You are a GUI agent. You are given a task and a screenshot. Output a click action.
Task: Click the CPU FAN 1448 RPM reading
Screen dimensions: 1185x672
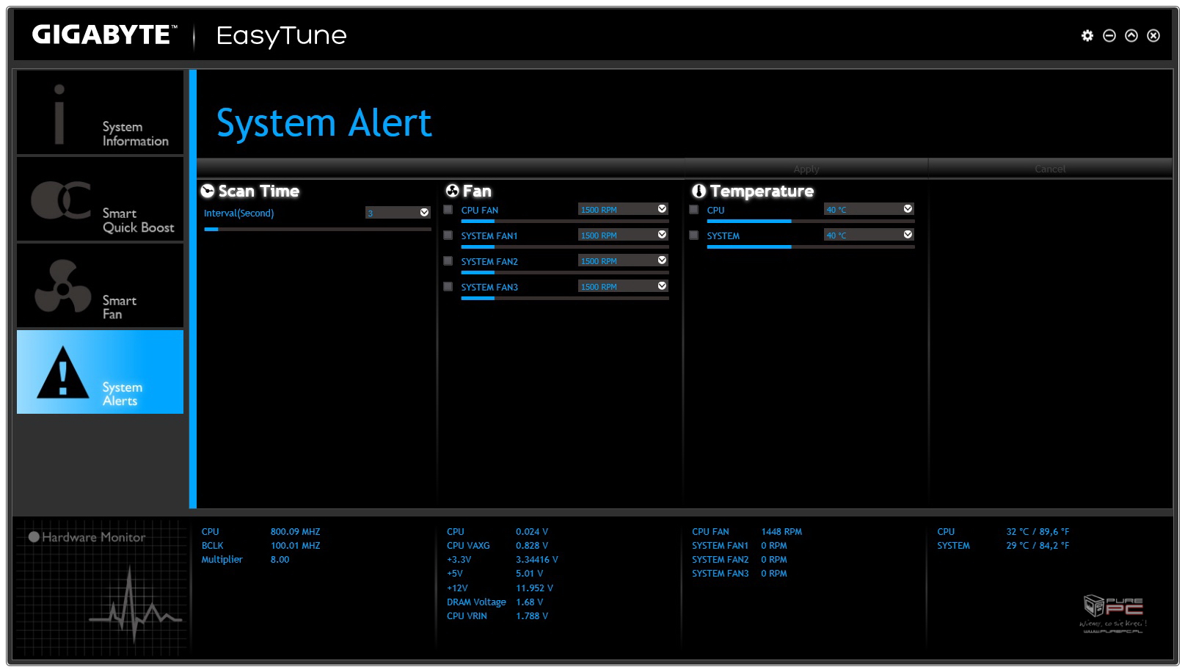tap(781, 532)
